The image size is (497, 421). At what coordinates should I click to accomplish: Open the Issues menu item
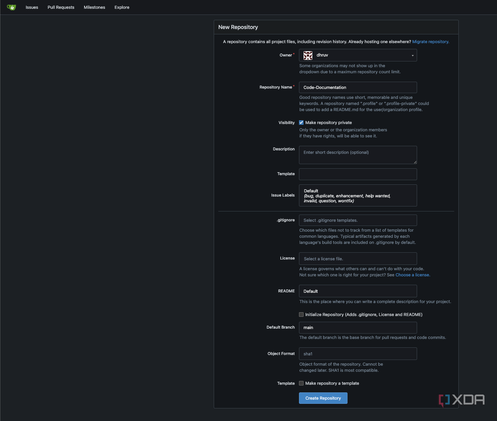[32, 7]
